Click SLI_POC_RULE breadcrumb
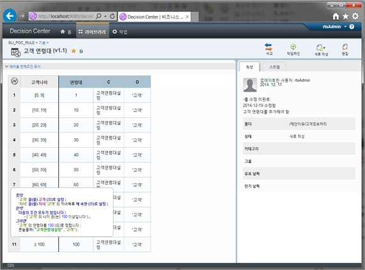365x270 pixels. (21, 43)
